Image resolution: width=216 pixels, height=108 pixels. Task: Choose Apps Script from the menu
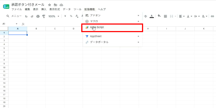tap(113, 27)
